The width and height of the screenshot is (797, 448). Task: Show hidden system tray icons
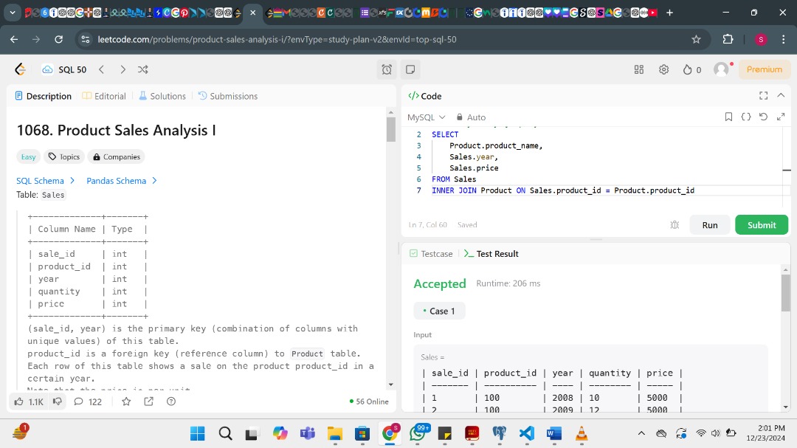click(641, 433)
